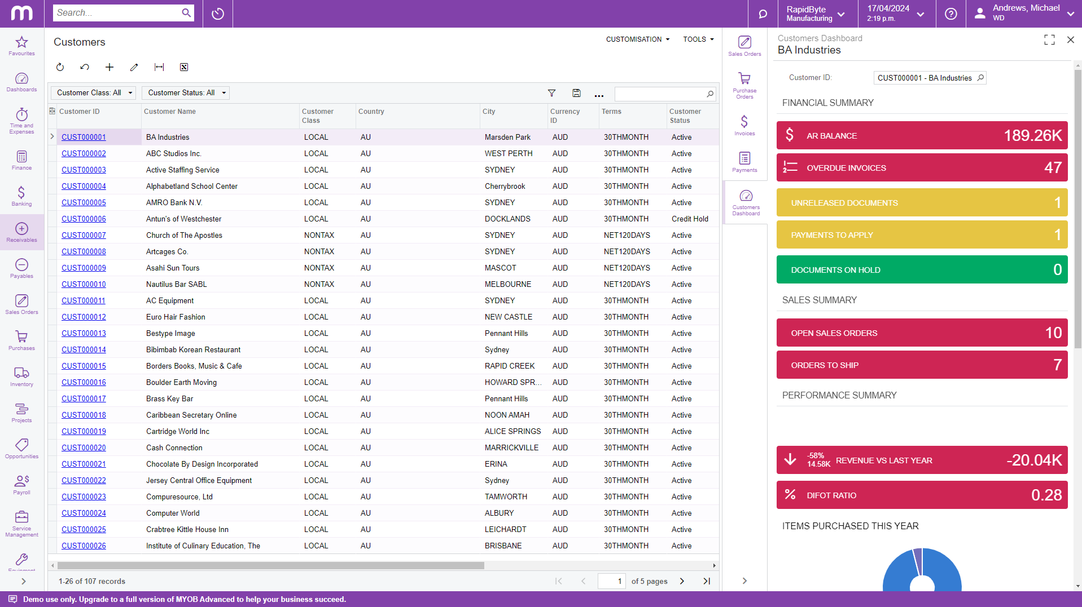
Task: Open customer link CUST000006
Action: pos(84,219)
